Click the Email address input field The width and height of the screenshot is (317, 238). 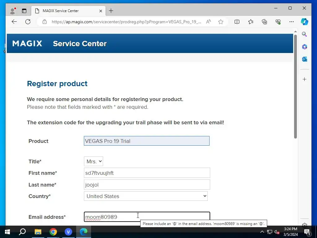(147, 217)
